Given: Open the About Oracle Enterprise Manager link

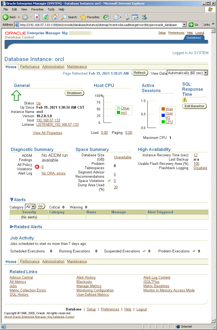Looking at the screenshot, I should point(39,317).
